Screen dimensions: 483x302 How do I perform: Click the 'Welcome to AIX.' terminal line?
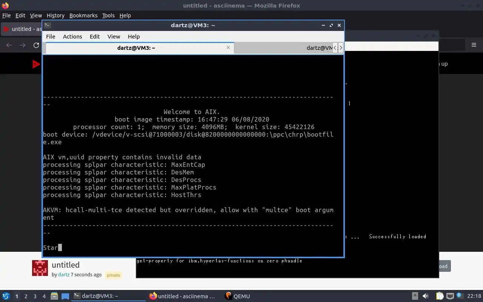[x=192, y=112]
